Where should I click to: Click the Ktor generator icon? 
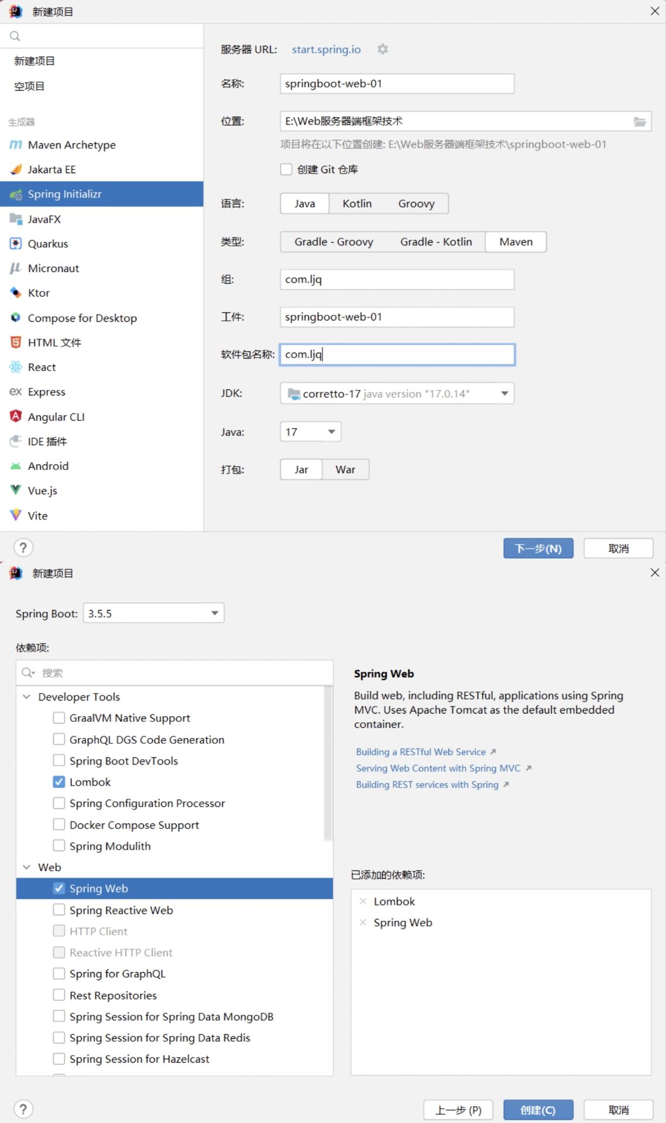pos(16,292)
